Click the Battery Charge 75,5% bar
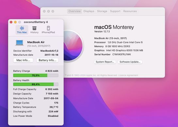This screenshot has width=178, height=127. click(x=36, y=75)
